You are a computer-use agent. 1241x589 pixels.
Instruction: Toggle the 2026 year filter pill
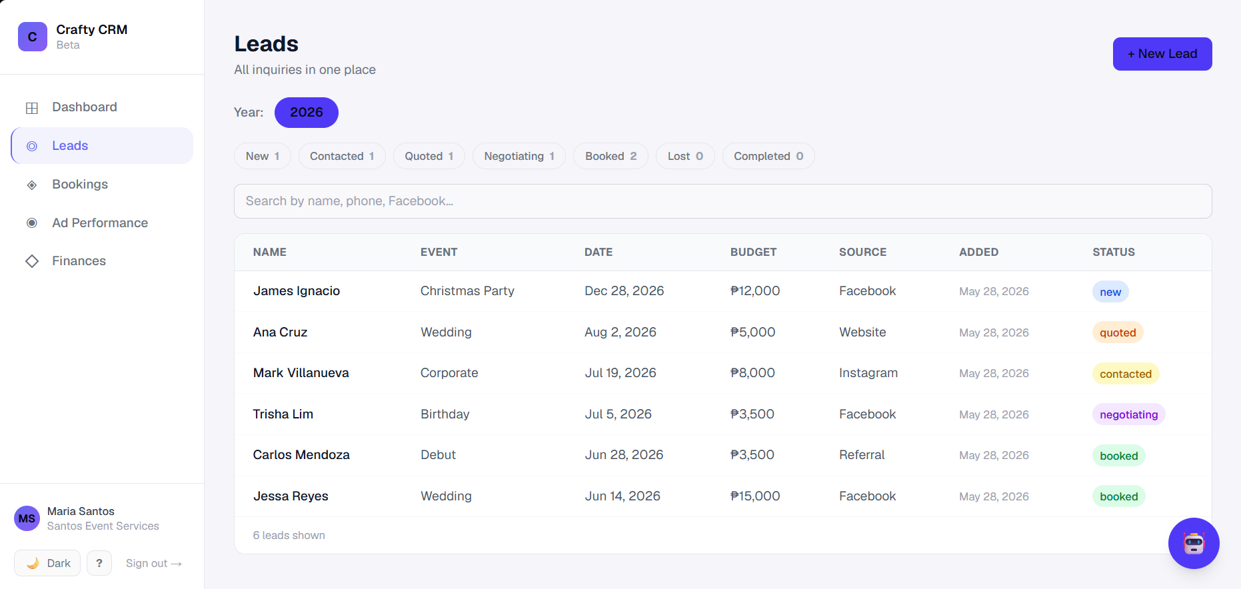307,113
